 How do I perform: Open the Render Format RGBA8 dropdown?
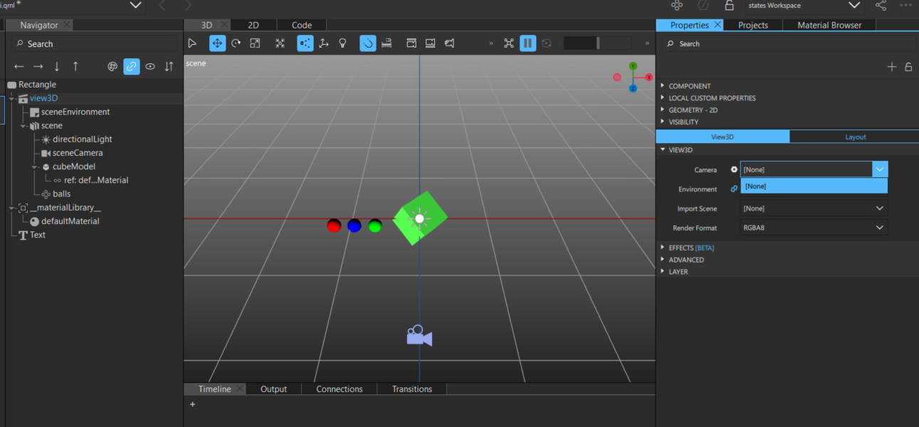(814, 228)
